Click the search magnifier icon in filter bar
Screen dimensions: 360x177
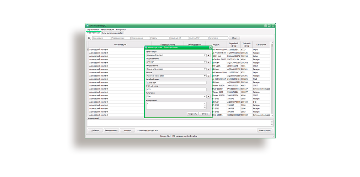point(89,38)
